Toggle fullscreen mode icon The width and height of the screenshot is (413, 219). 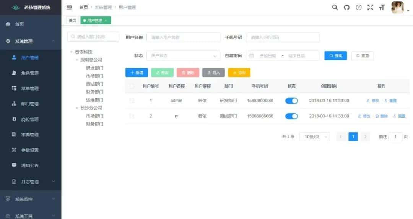click(370, 7)
